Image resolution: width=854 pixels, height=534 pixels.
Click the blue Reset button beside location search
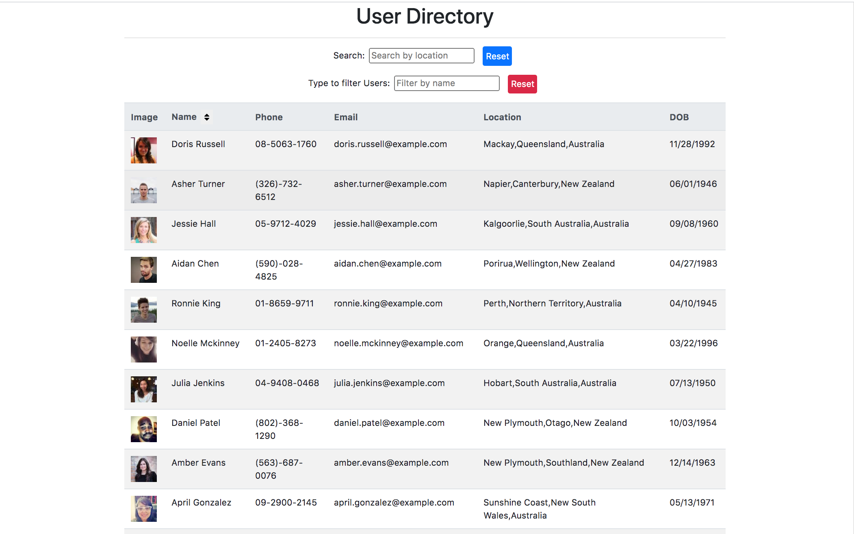tap(496, 56)
